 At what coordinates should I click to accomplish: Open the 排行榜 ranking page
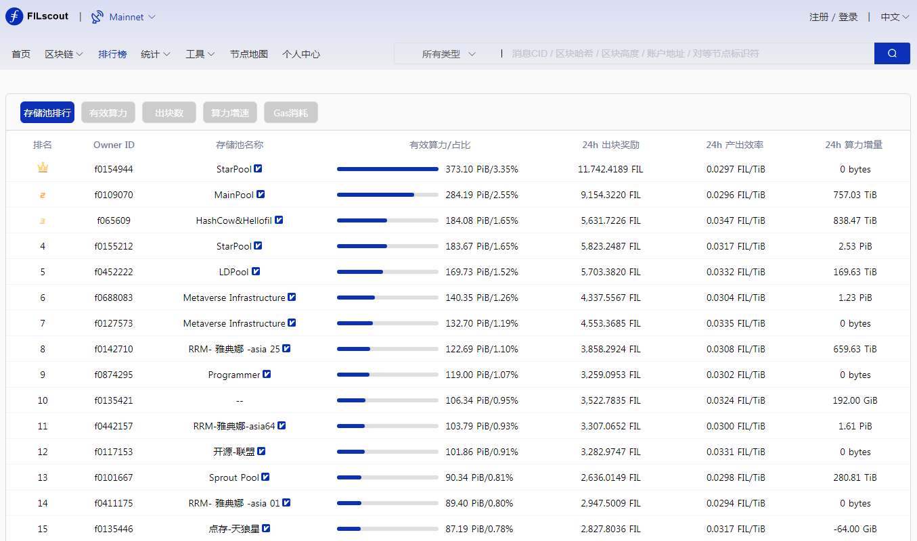tap(112, 54)
